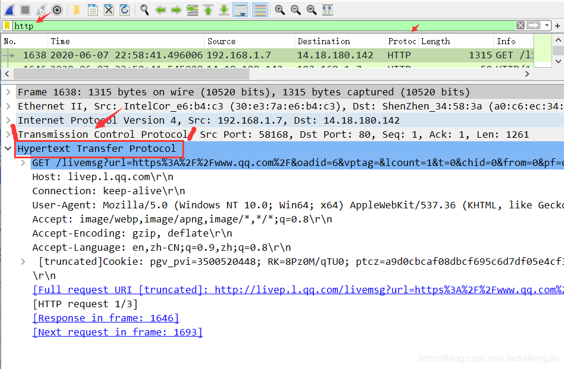Screen dimensions: 564x369
Task: Jump to the first packet
Action: coord(208,10)
